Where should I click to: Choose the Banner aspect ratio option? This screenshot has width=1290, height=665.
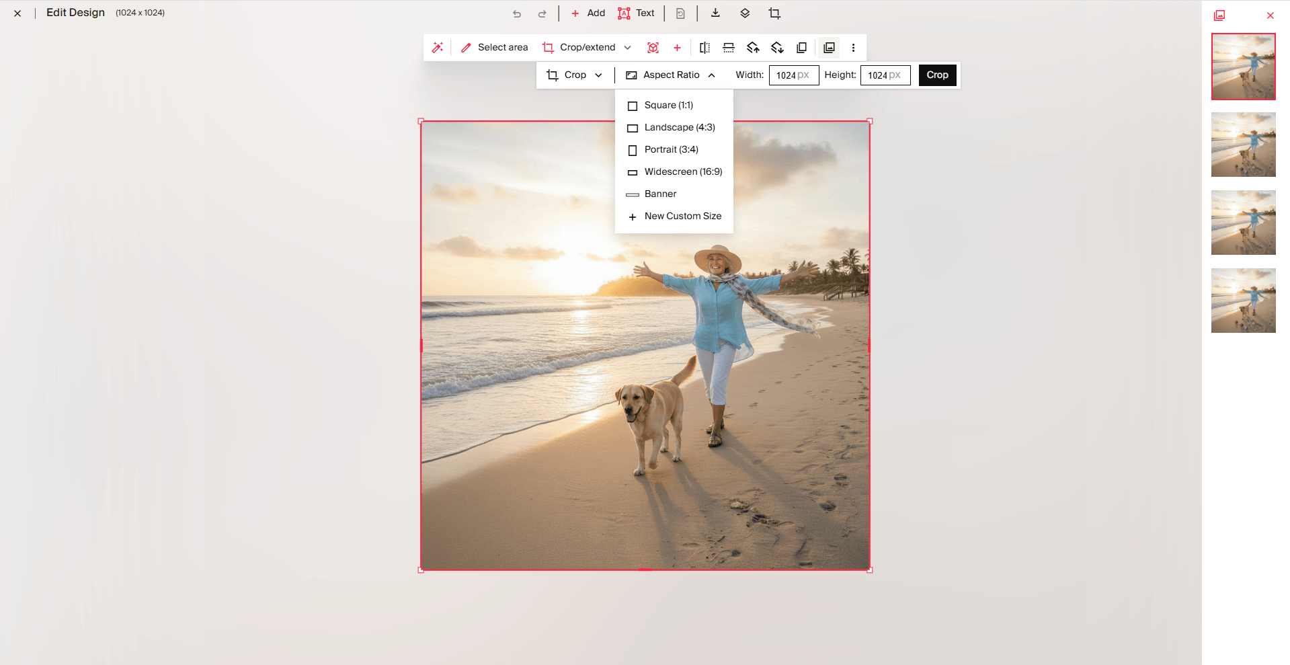[x=660, y=194]
